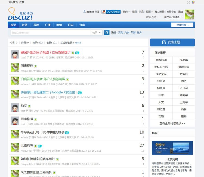Open the 社区 nav tab

click(24, 25)
